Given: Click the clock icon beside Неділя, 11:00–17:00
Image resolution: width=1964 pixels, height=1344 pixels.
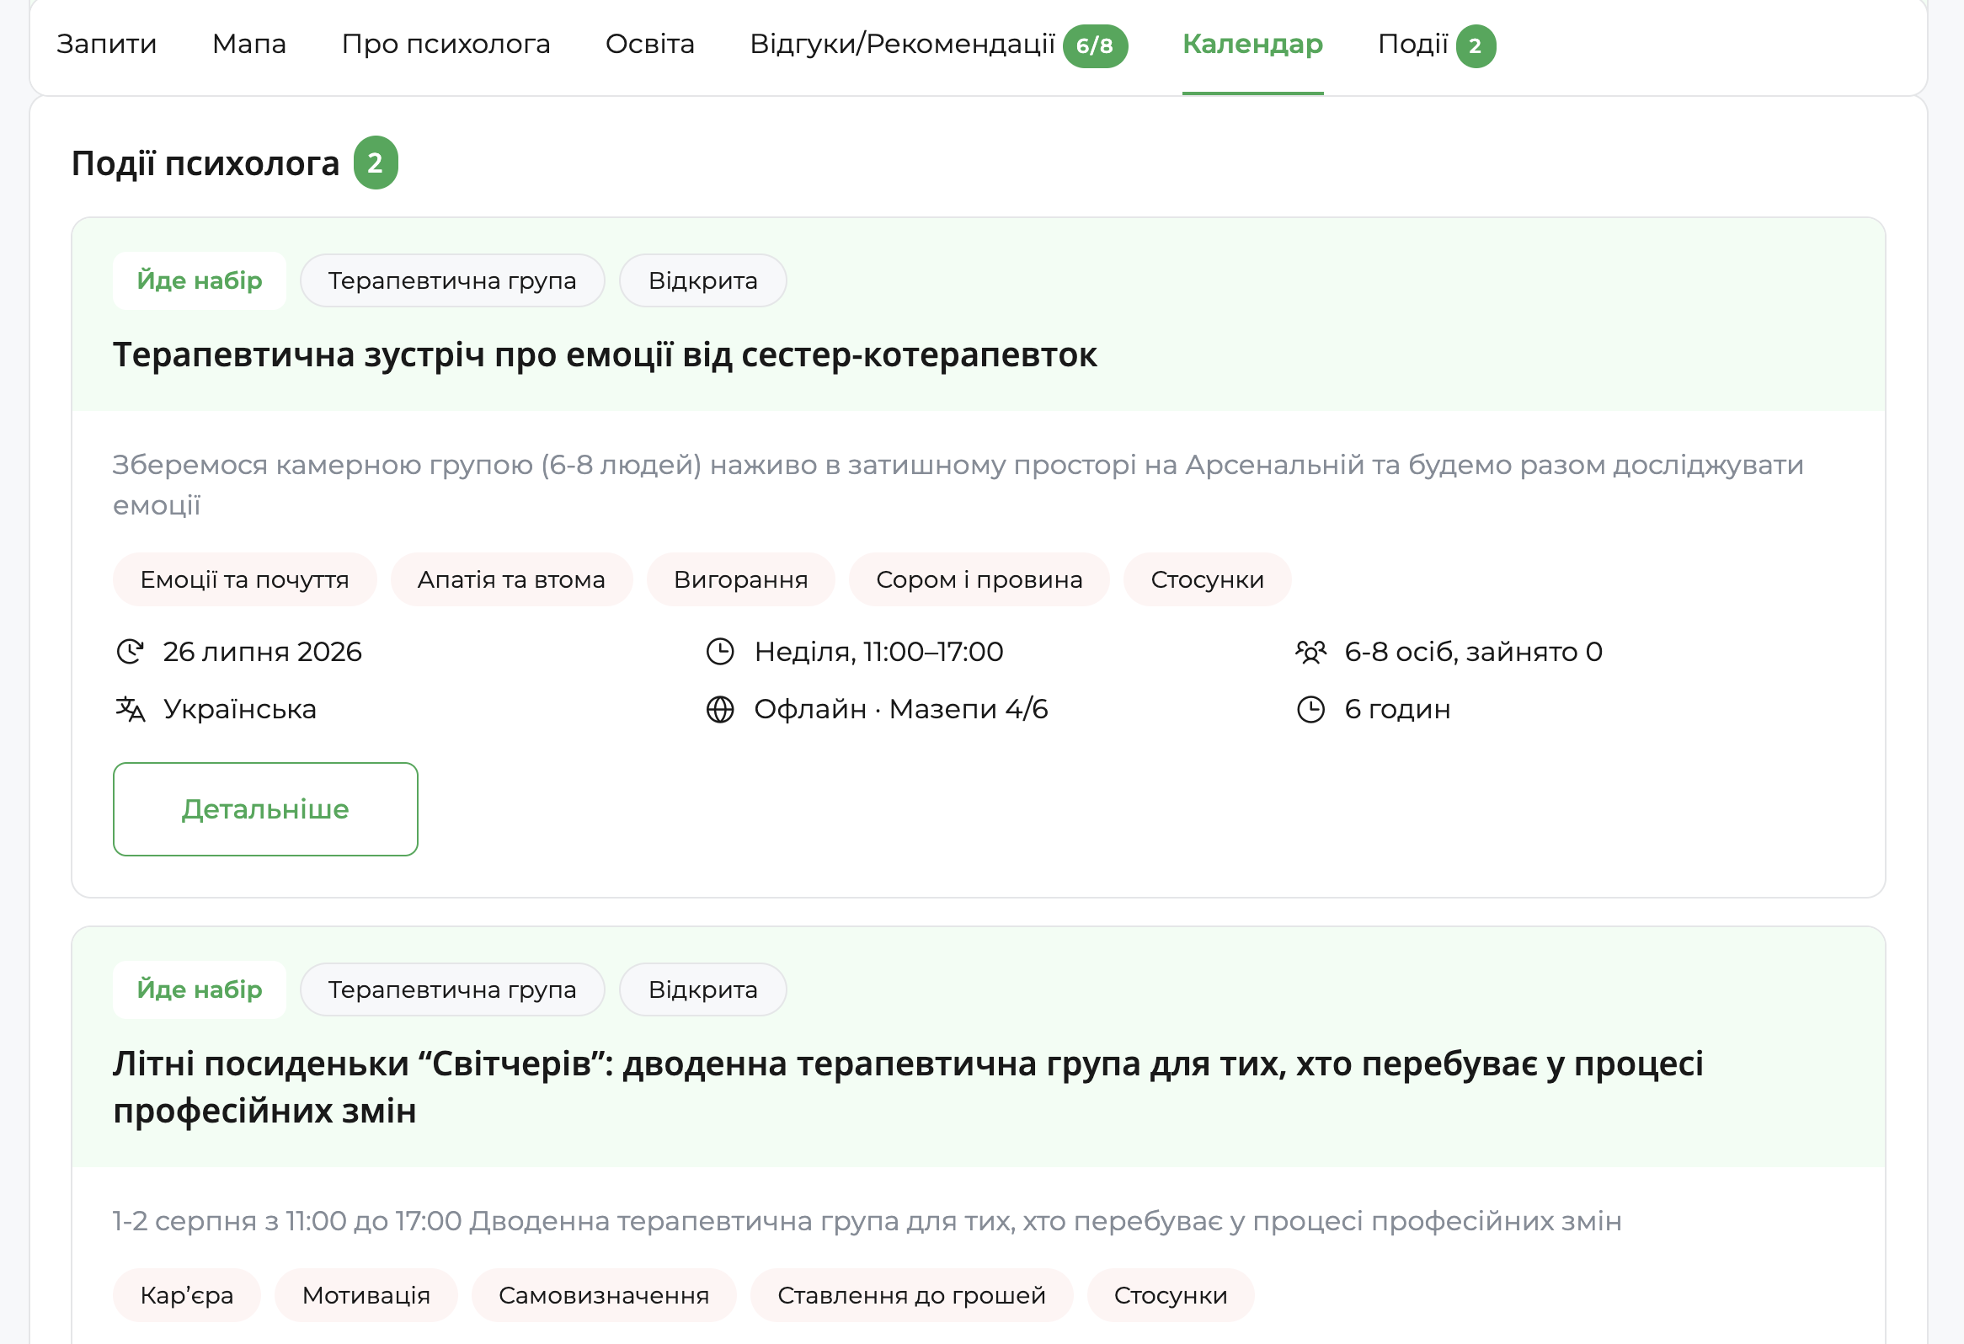Looking at the screenshot, I should pyautogui.click(x=720, y=651).
